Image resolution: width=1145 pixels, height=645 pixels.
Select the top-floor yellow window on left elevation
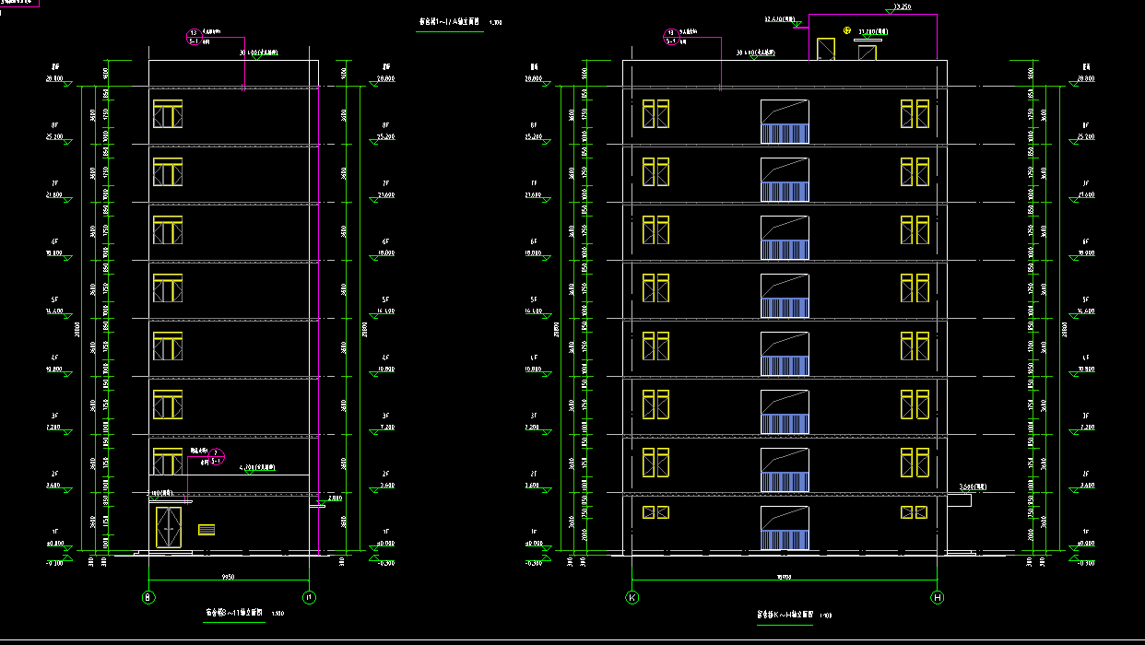(168, 112)
